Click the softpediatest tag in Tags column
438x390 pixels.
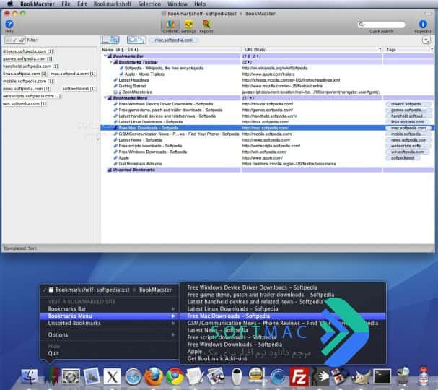pyautogui.click(x=403, y=158)
